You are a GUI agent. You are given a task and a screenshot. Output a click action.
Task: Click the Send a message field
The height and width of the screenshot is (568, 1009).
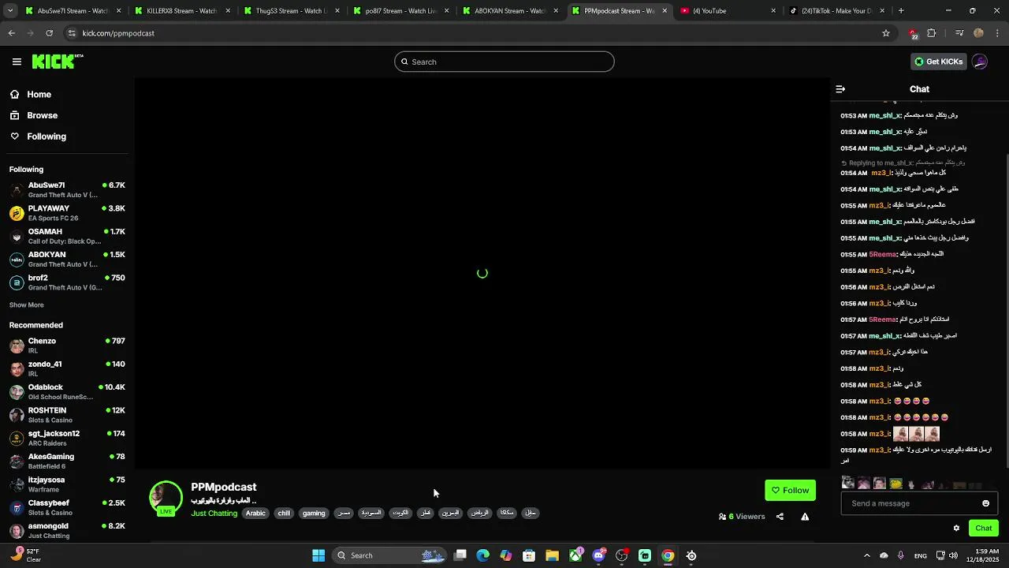coord(910,503)
